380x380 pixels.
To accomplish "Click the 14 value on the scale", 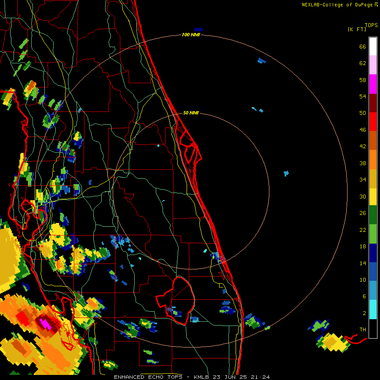I will click(x=363, y=263).
